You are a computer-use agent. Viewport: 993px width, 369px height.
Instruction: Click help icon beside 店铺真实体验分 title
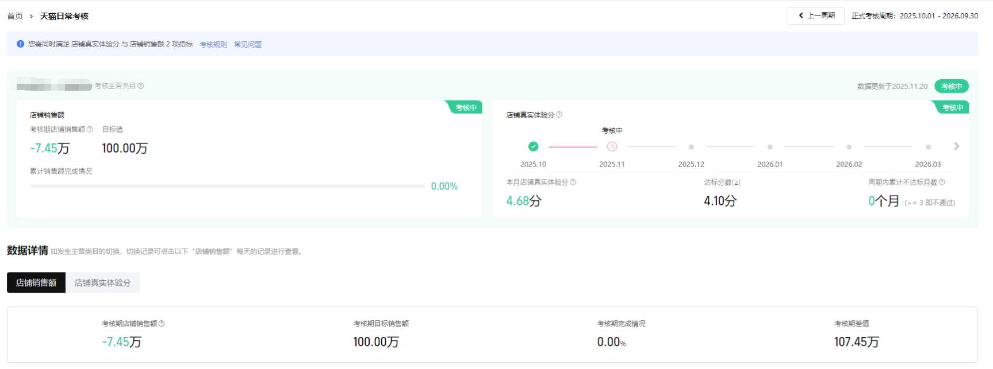pos(559,115)
